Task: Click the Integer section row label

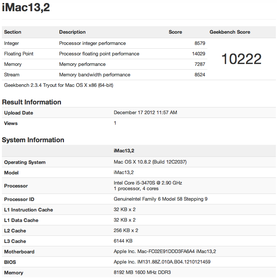Action: tap(12, 43)
